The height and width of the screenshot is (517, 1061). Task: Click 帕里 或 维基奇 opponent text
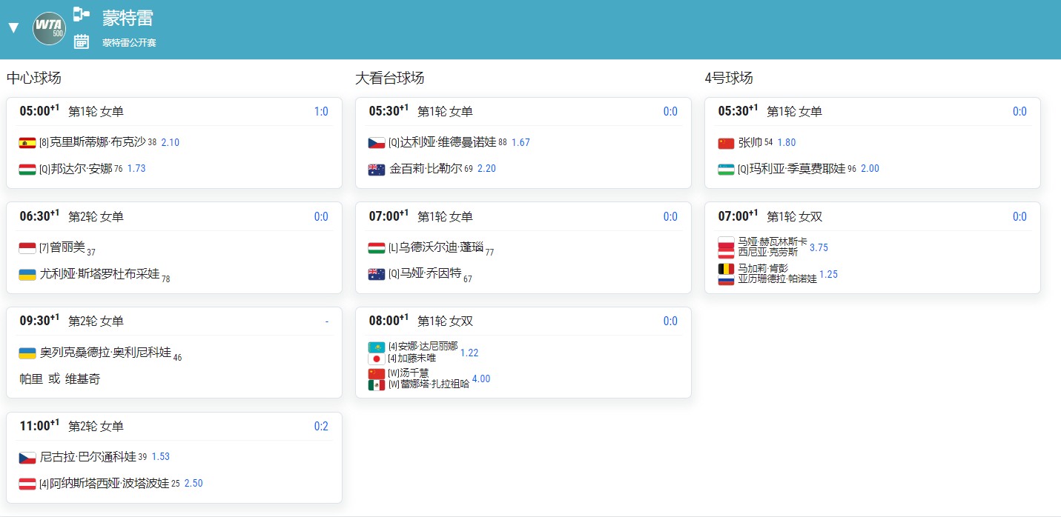tap(60, 378)
